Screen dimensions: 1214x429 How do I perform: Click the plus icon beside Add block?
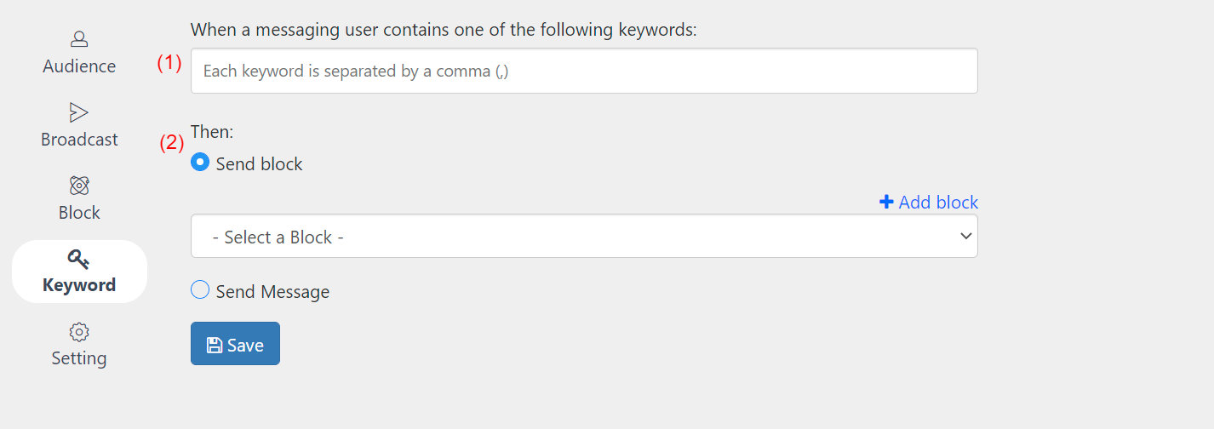(x=886, y=202)
